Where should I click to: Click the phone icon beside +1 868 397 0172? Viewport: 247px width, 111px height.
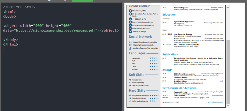(130, 19)
